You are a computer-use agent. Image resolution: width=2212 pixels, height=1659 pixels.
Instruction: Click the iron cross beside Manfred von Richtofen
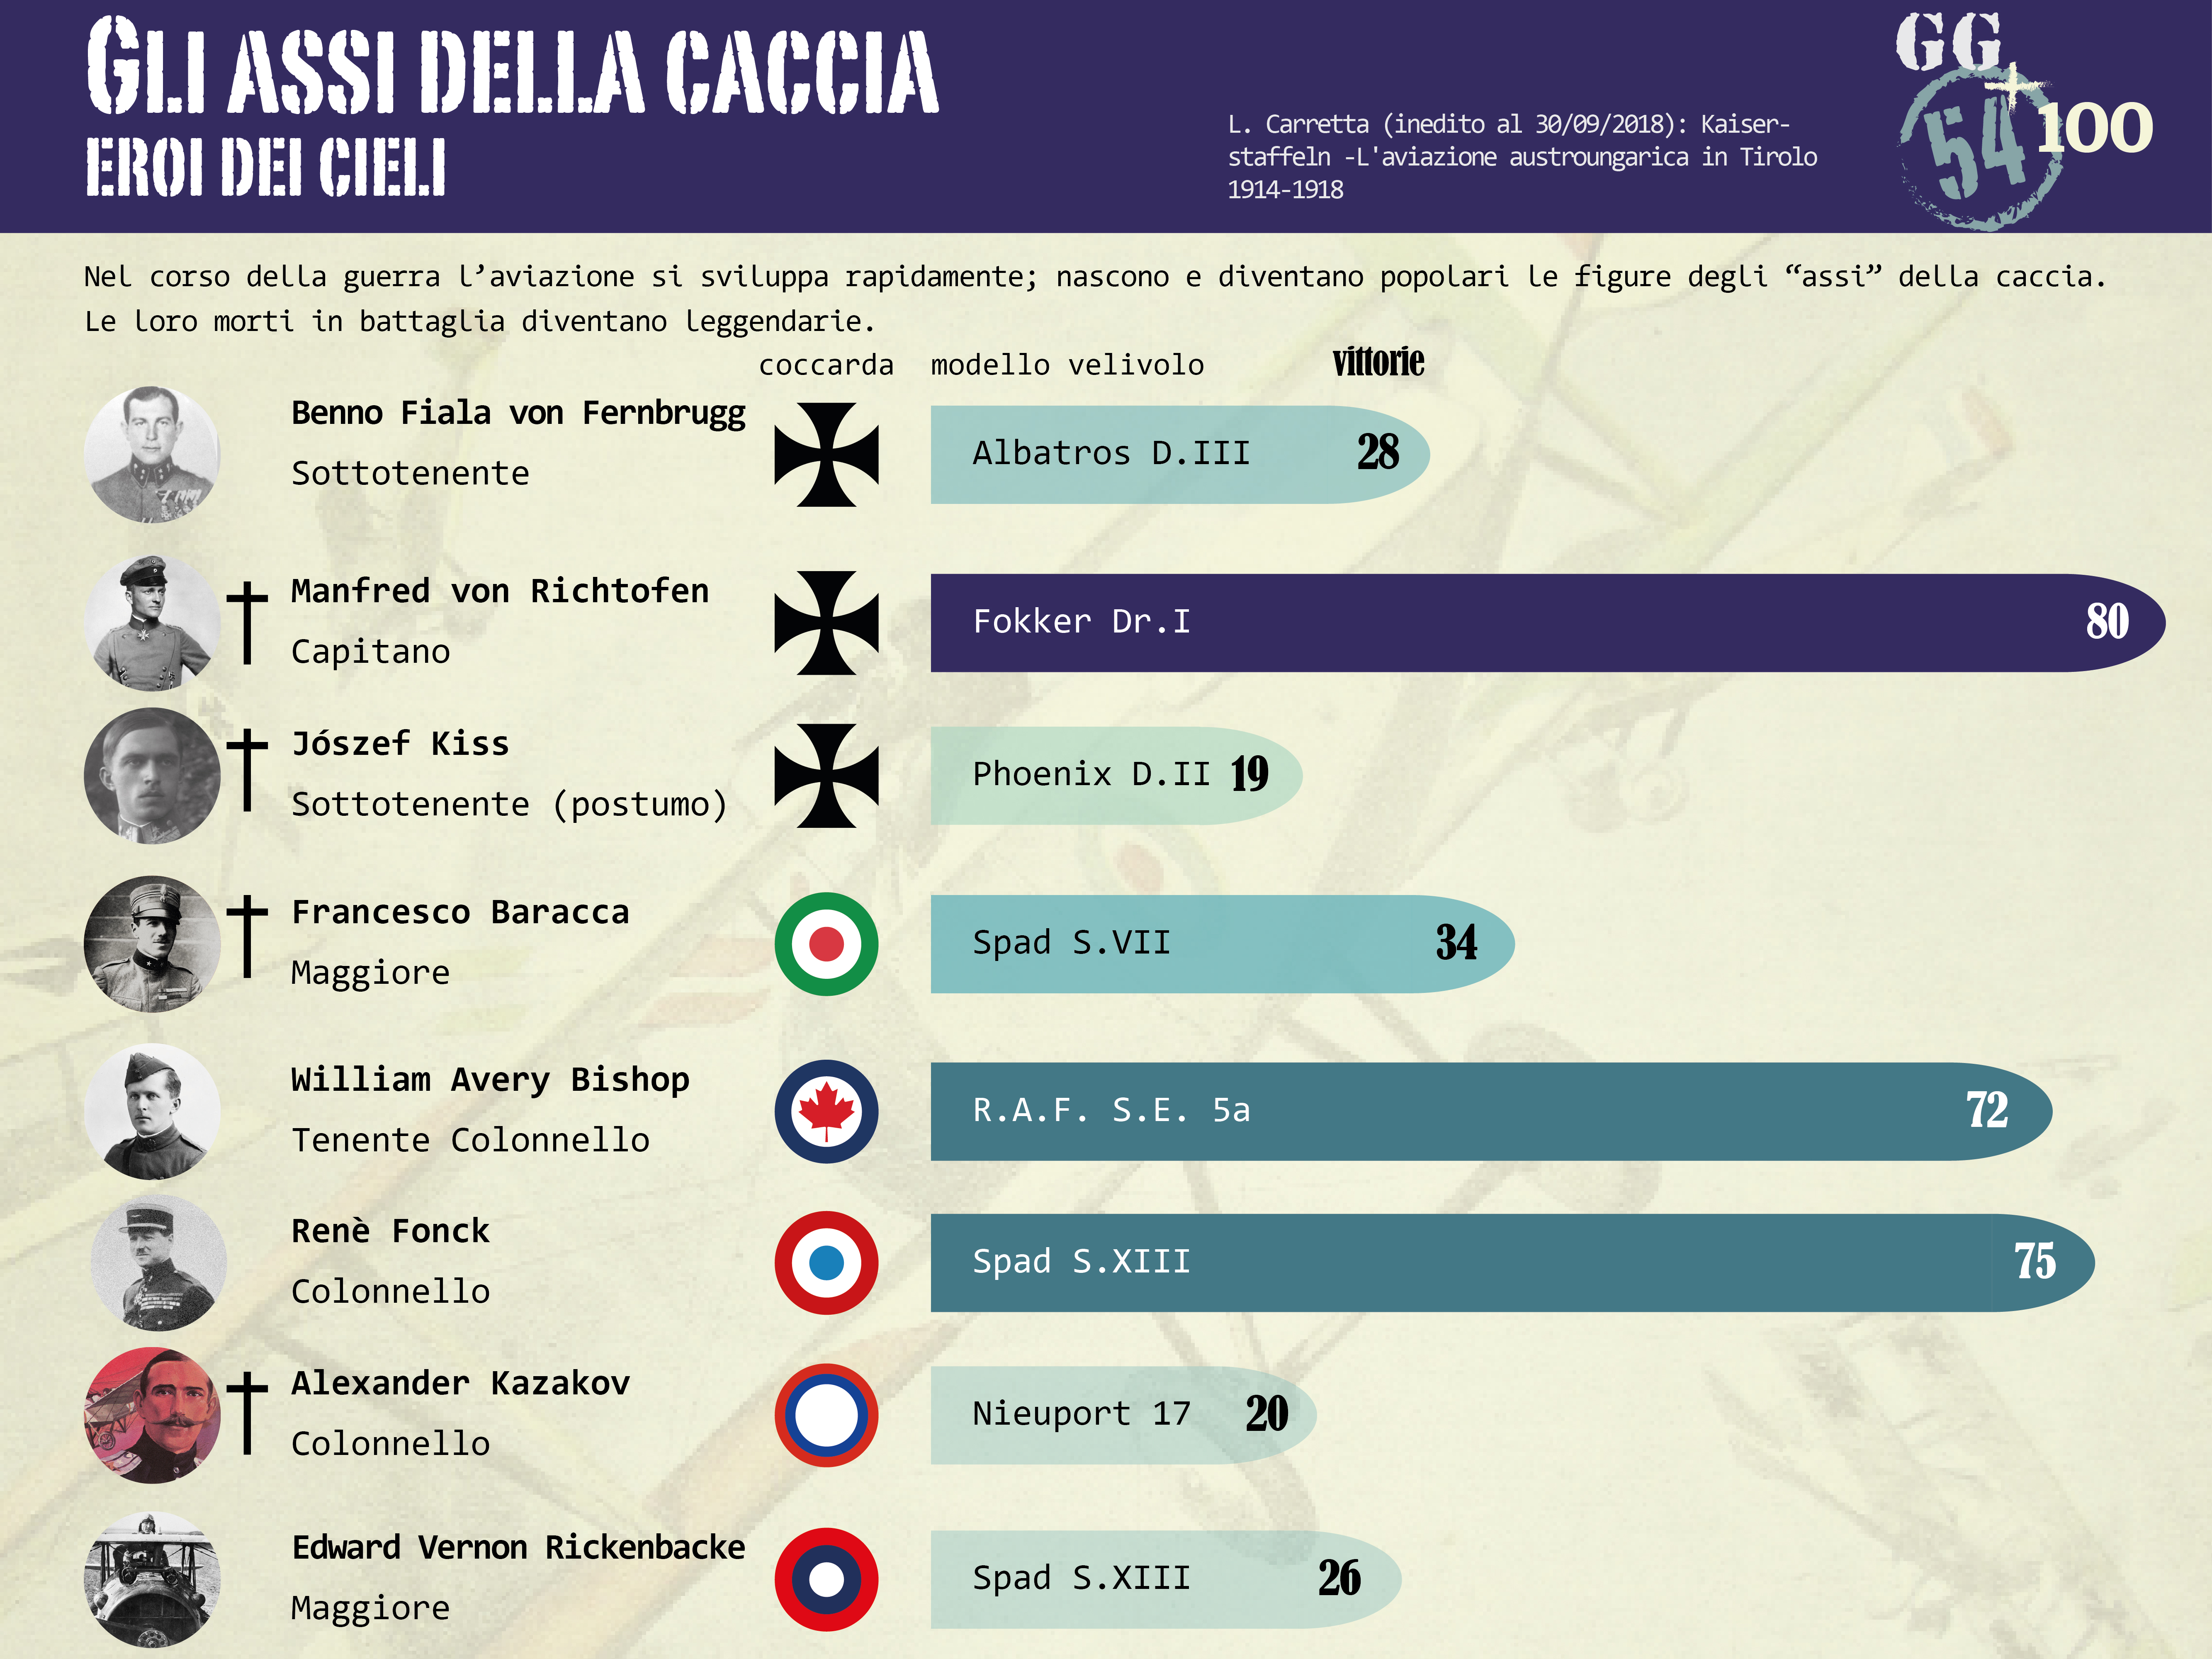[826, 622]
